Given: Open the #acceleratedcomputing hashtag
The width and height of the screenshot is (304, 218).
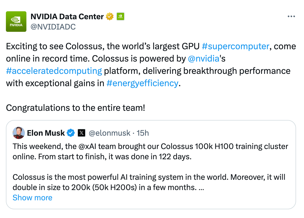Looking at the screenshot, I should 54,71.
